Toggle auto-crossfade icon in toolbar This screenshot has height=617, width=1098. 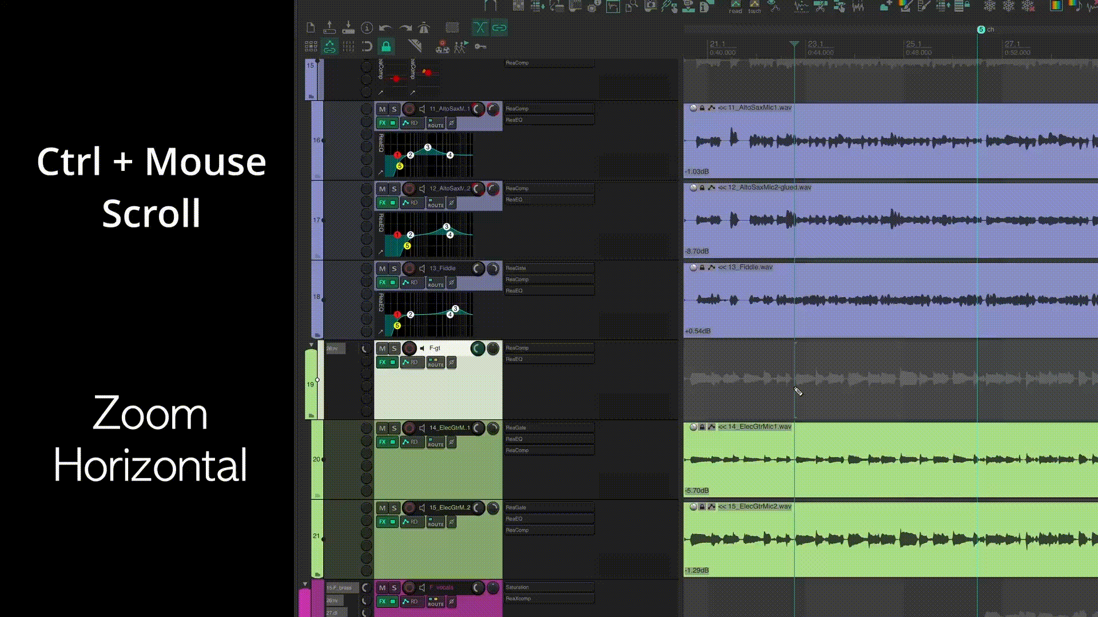tap(480, 27)
